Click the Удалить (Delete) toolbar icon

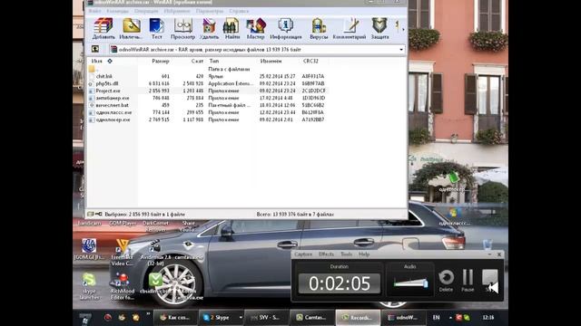[209, 28]
